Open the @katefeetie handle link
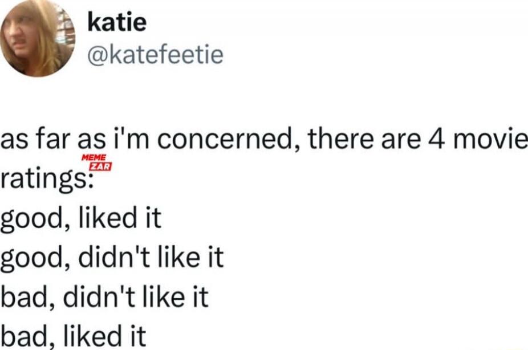The height and width of the screenshot is (350, 528). click(155, 55)
